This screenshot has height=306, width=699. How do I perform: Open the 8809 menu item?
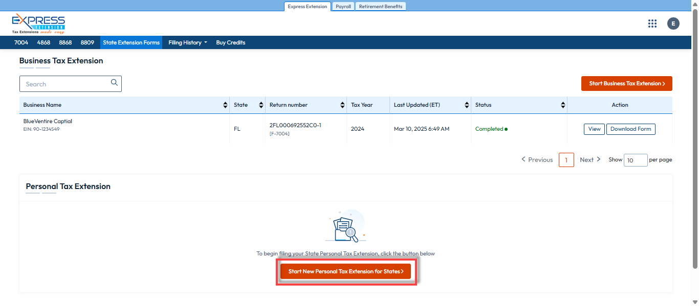click(88, 42)
